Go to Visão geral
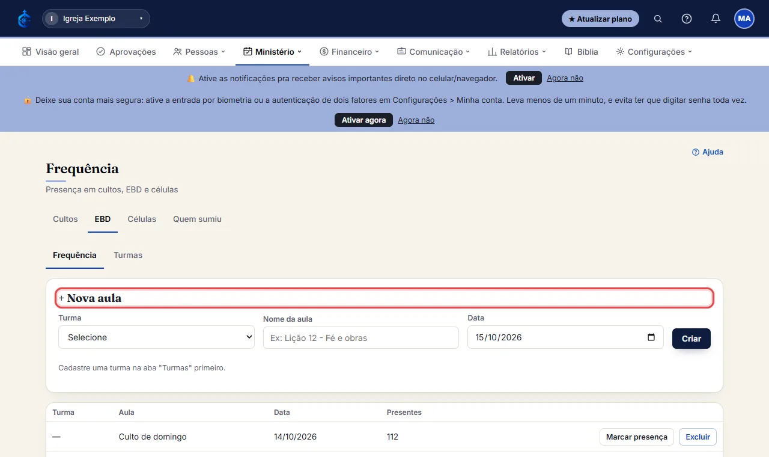The image size is (769, 457). (50, 52)
